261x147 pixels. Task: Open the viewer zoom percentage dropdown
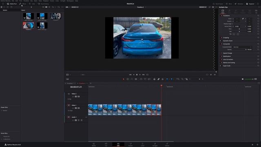tap(68, 7)
